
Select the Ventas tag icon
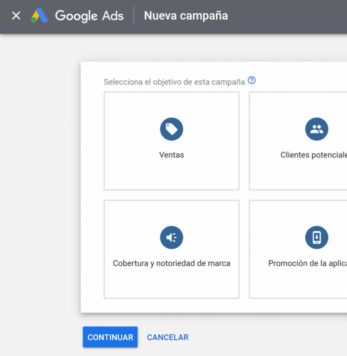click(x=172, y=129)
